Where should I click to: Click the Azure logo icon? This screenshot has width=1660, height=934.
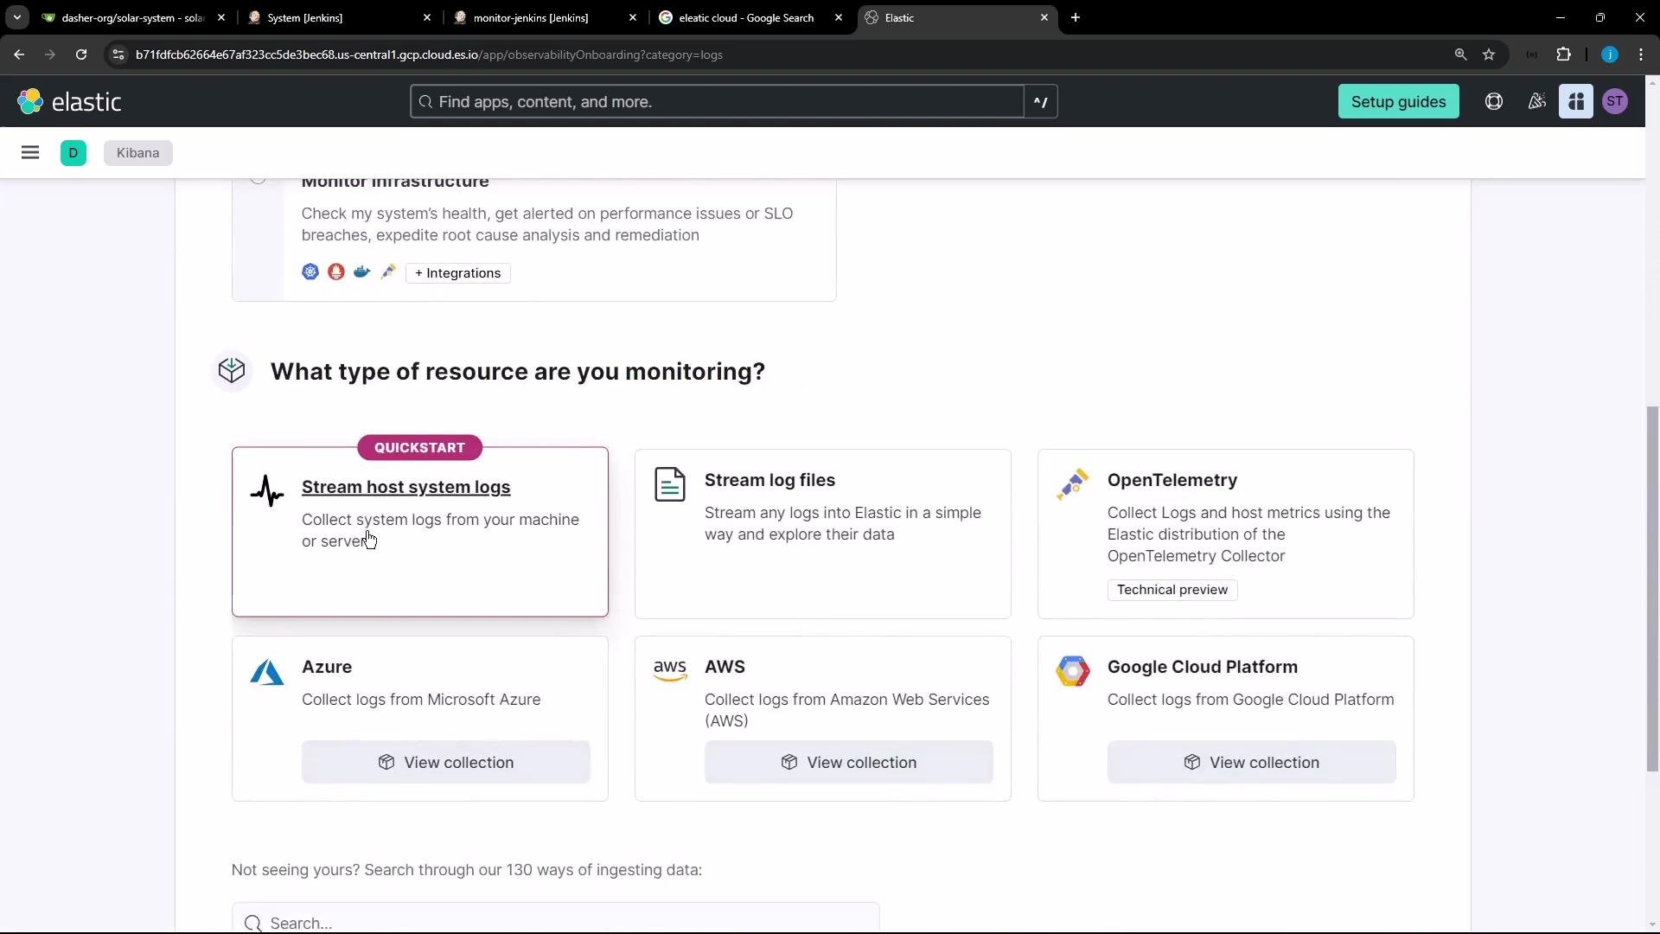click(267, 672)
